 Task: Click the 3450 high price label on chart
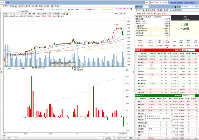tap(116, 25)
